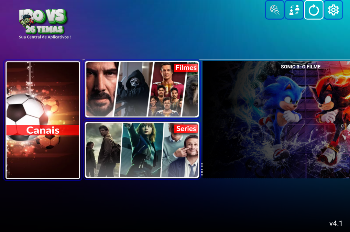This screenshot has height=232, width=350.
Task: Select the red Canais banner label
Action: [x=43, y=130]
